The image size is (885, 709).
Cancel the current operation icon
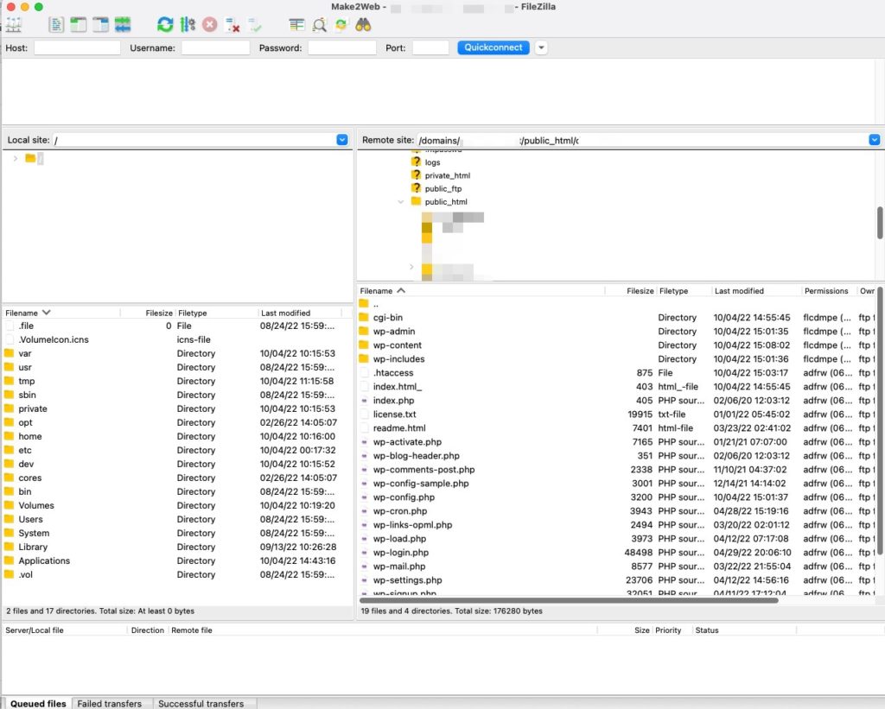(x=209, y=25)
